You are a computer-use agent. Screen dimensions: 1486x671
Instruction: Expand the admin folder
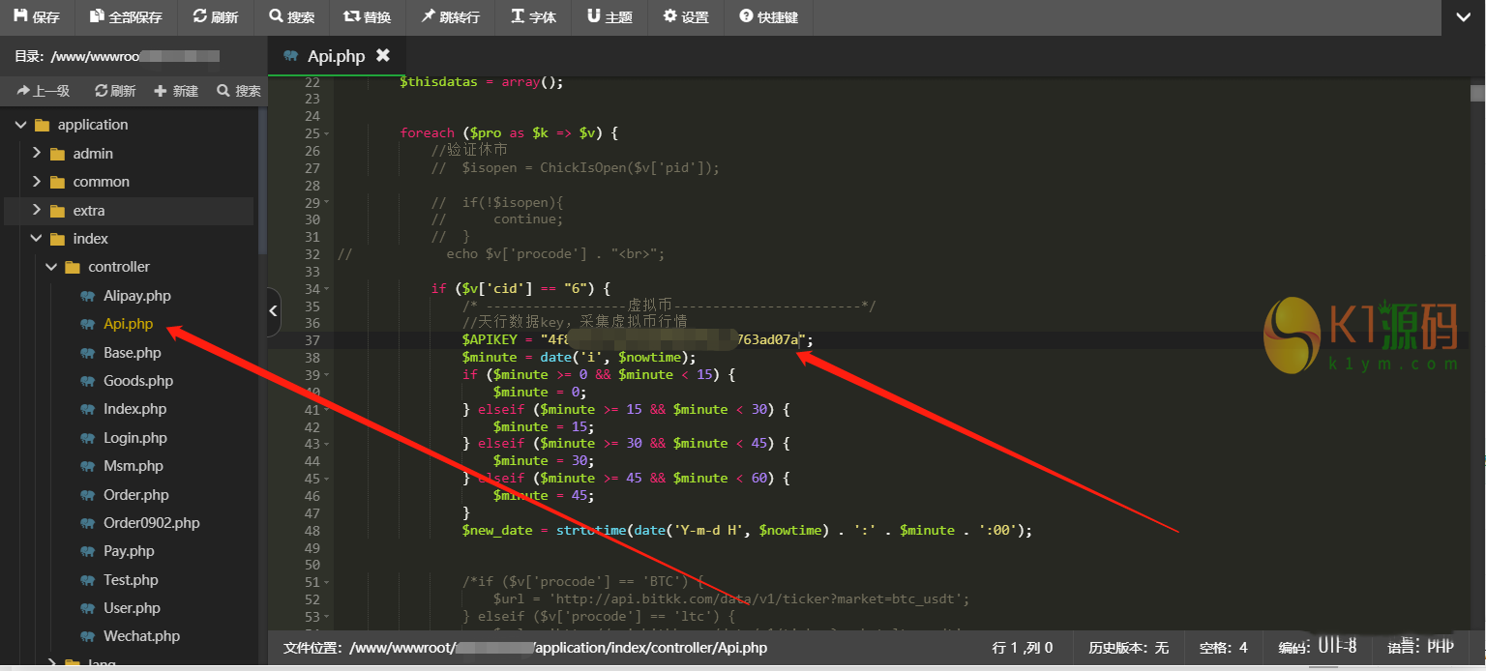37,154
